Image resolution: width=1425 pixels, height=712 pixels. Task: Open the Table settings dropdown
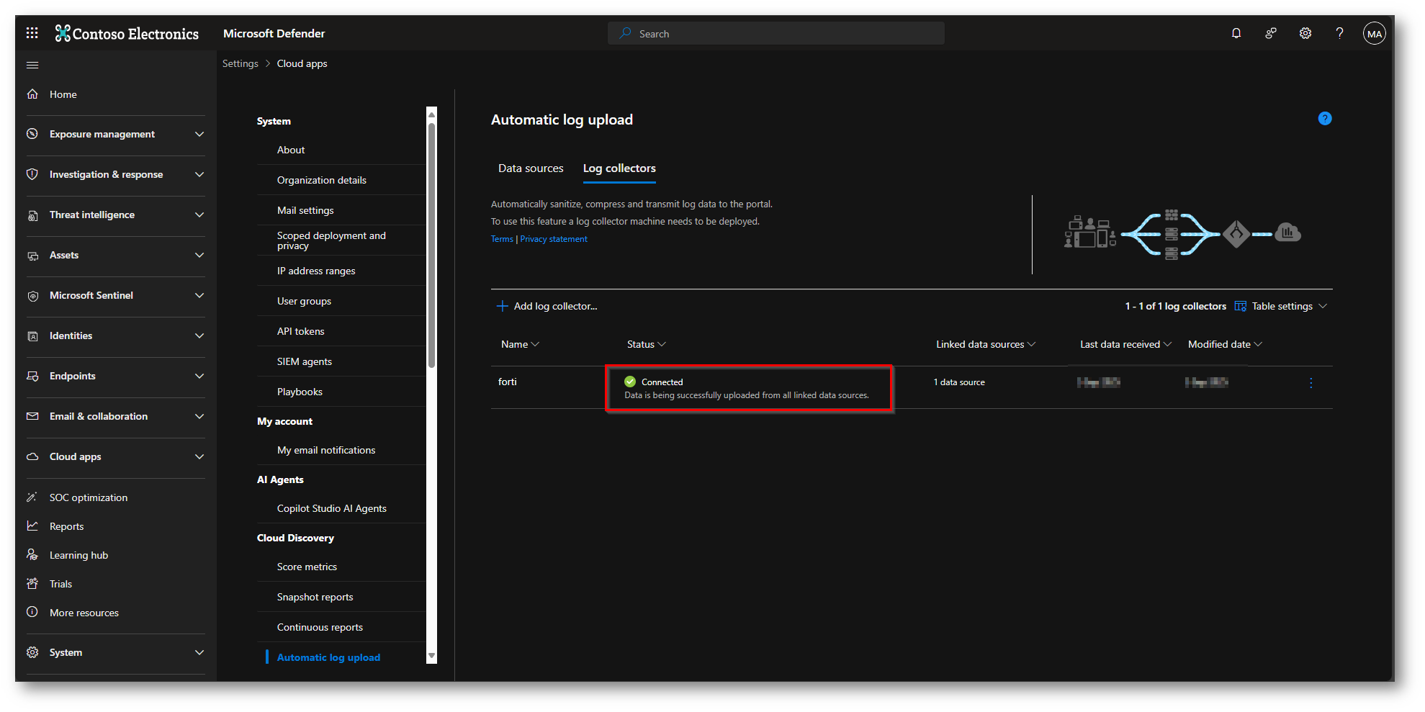[x=1282, y=307]
